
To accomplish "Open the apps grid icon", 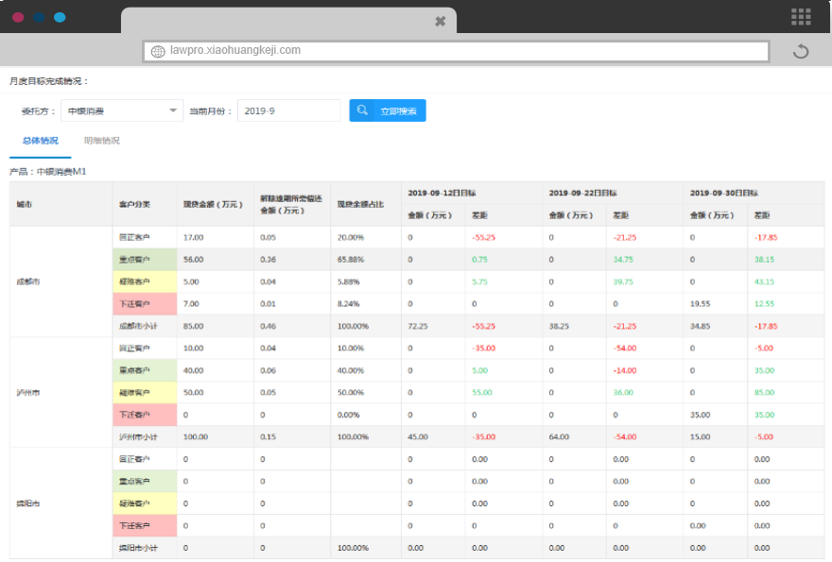I will (x=801, y=17).
